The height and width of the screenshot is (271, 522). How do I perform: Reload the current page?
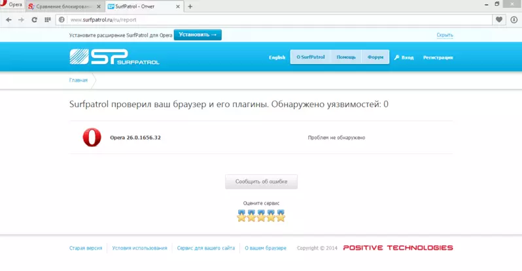pyautogui.click(x=34, y=20)
